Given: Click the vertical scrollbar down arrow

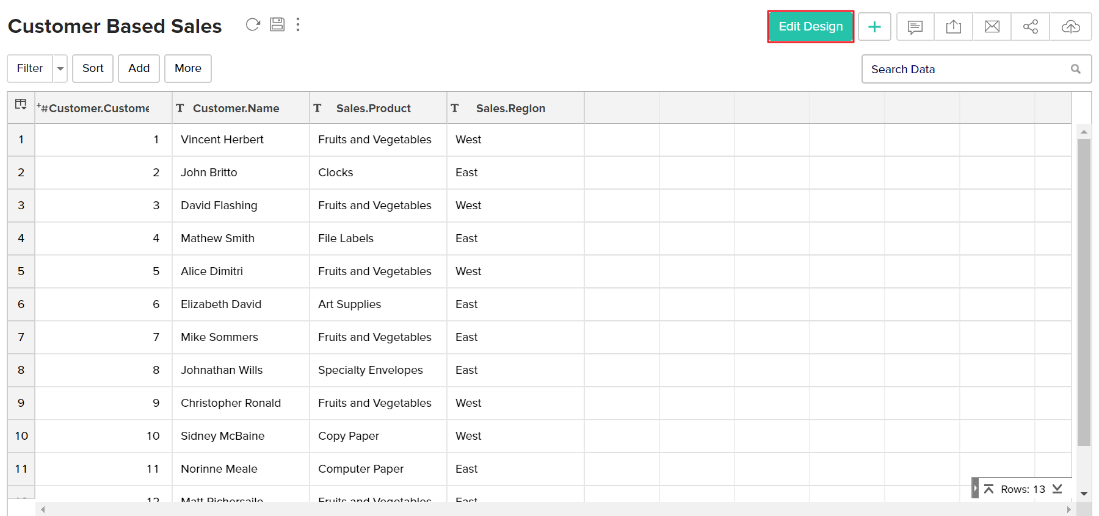Looking at the screenshot, I should 1084,494.
